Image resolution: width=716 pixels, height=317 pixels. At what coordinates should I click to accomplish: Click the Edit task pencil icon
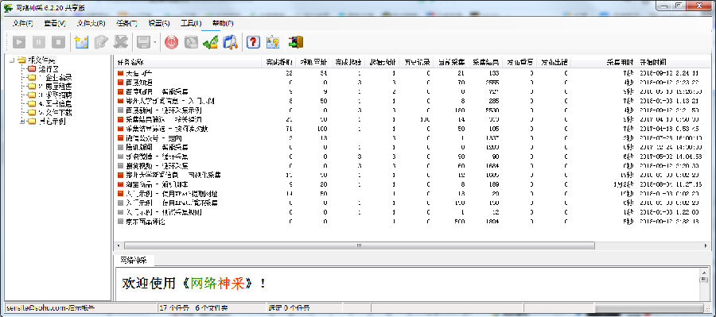click(101, 42)
